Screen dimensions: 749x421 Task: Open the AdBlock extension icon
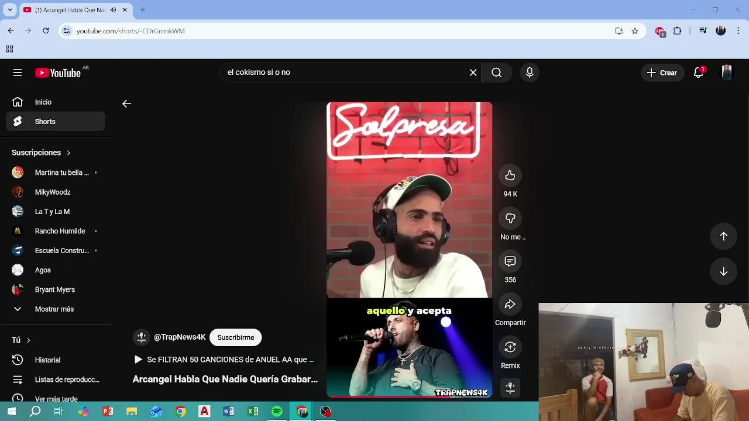(x=660, y=32)
